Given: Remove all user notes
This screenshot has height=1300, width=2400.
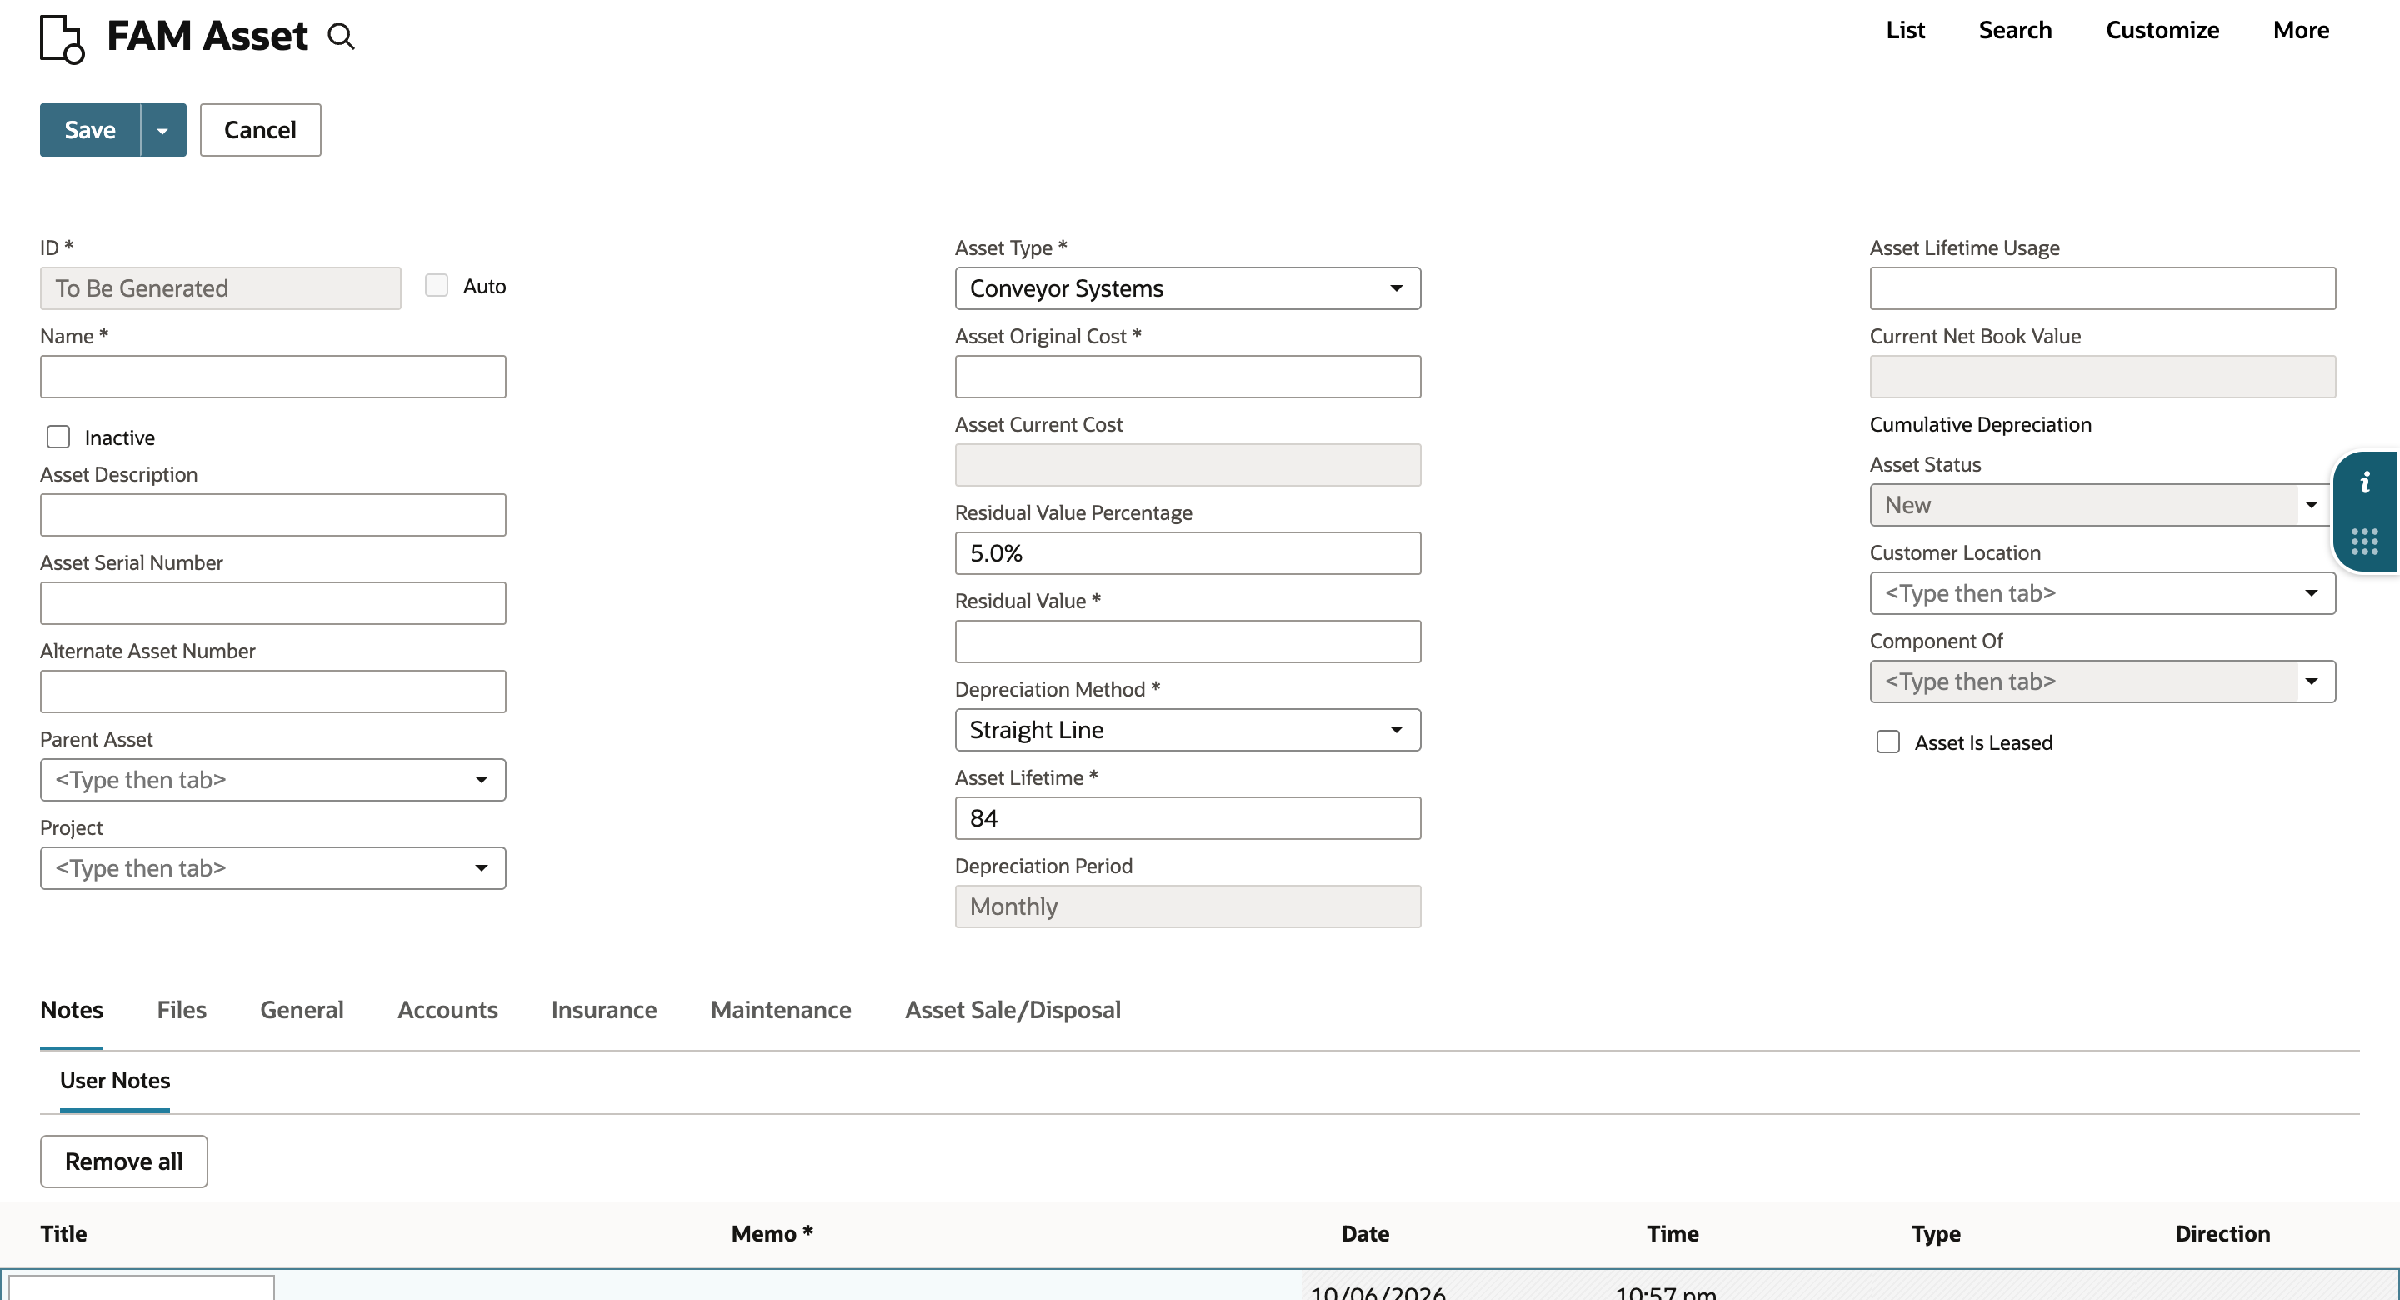Looking at the screenshot, I should (x=124, y=1161).
